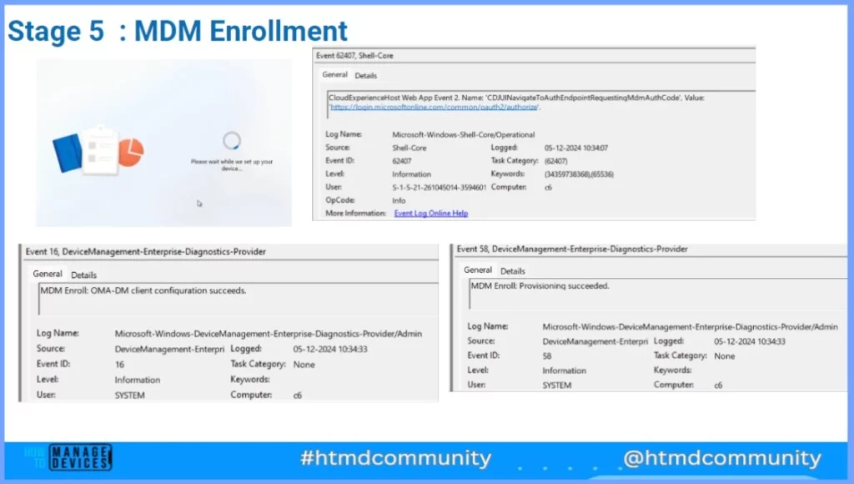Select the Source value 'Shell-Core'
Image resolution: width=854 pixels, height=484 pixels.
tap(409, 148)
